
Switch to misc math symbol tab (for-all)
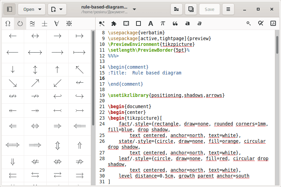(56, 23)
